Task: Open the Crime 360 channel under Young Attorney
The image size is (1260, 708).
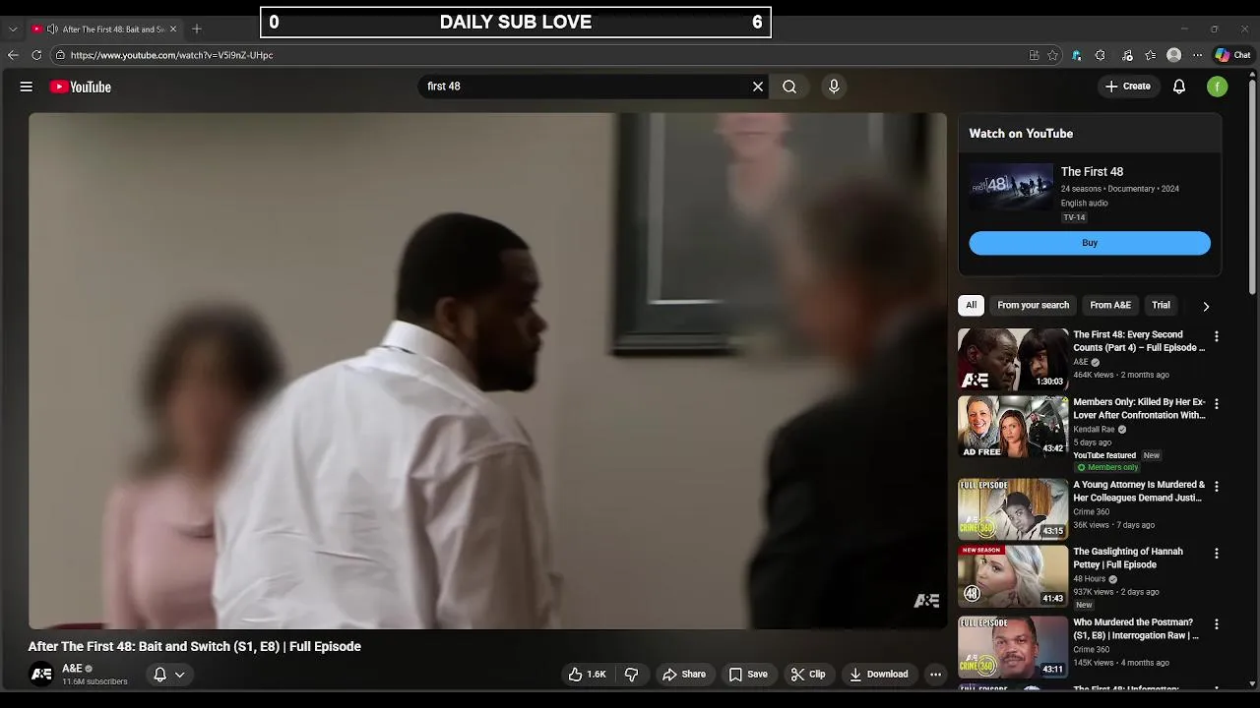Action: [x=1091, y=511]
